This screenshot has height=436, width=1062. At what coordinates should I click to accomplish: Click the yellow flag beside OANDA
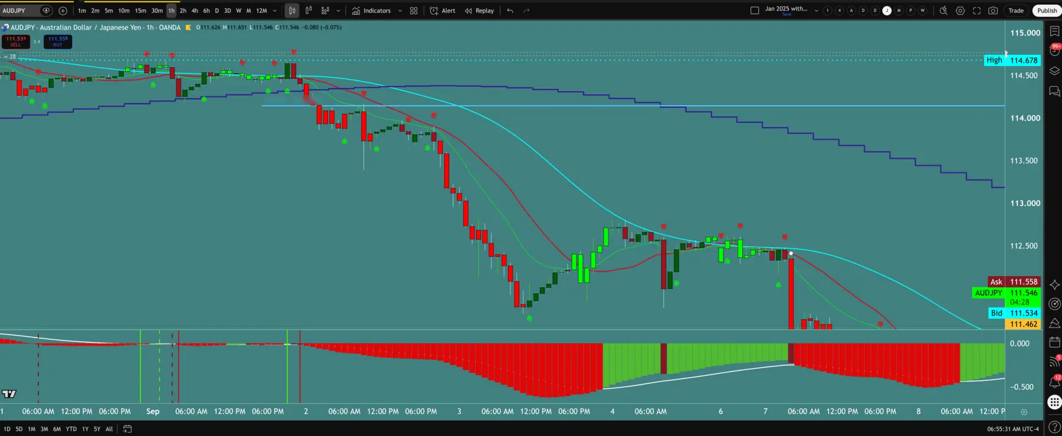188,27
